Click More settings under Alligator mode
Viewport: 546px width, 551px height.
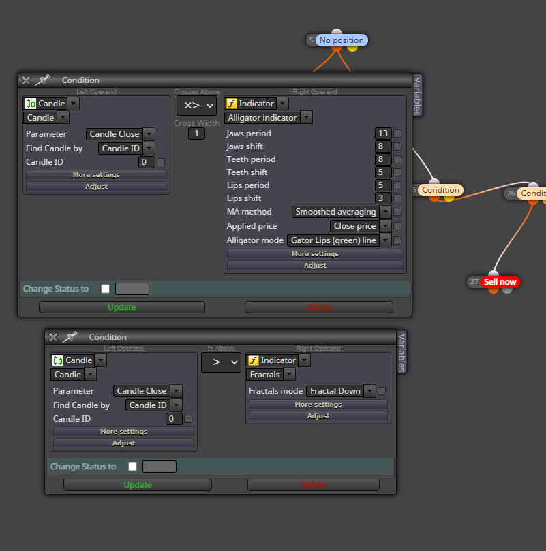(x=315, y=254)
